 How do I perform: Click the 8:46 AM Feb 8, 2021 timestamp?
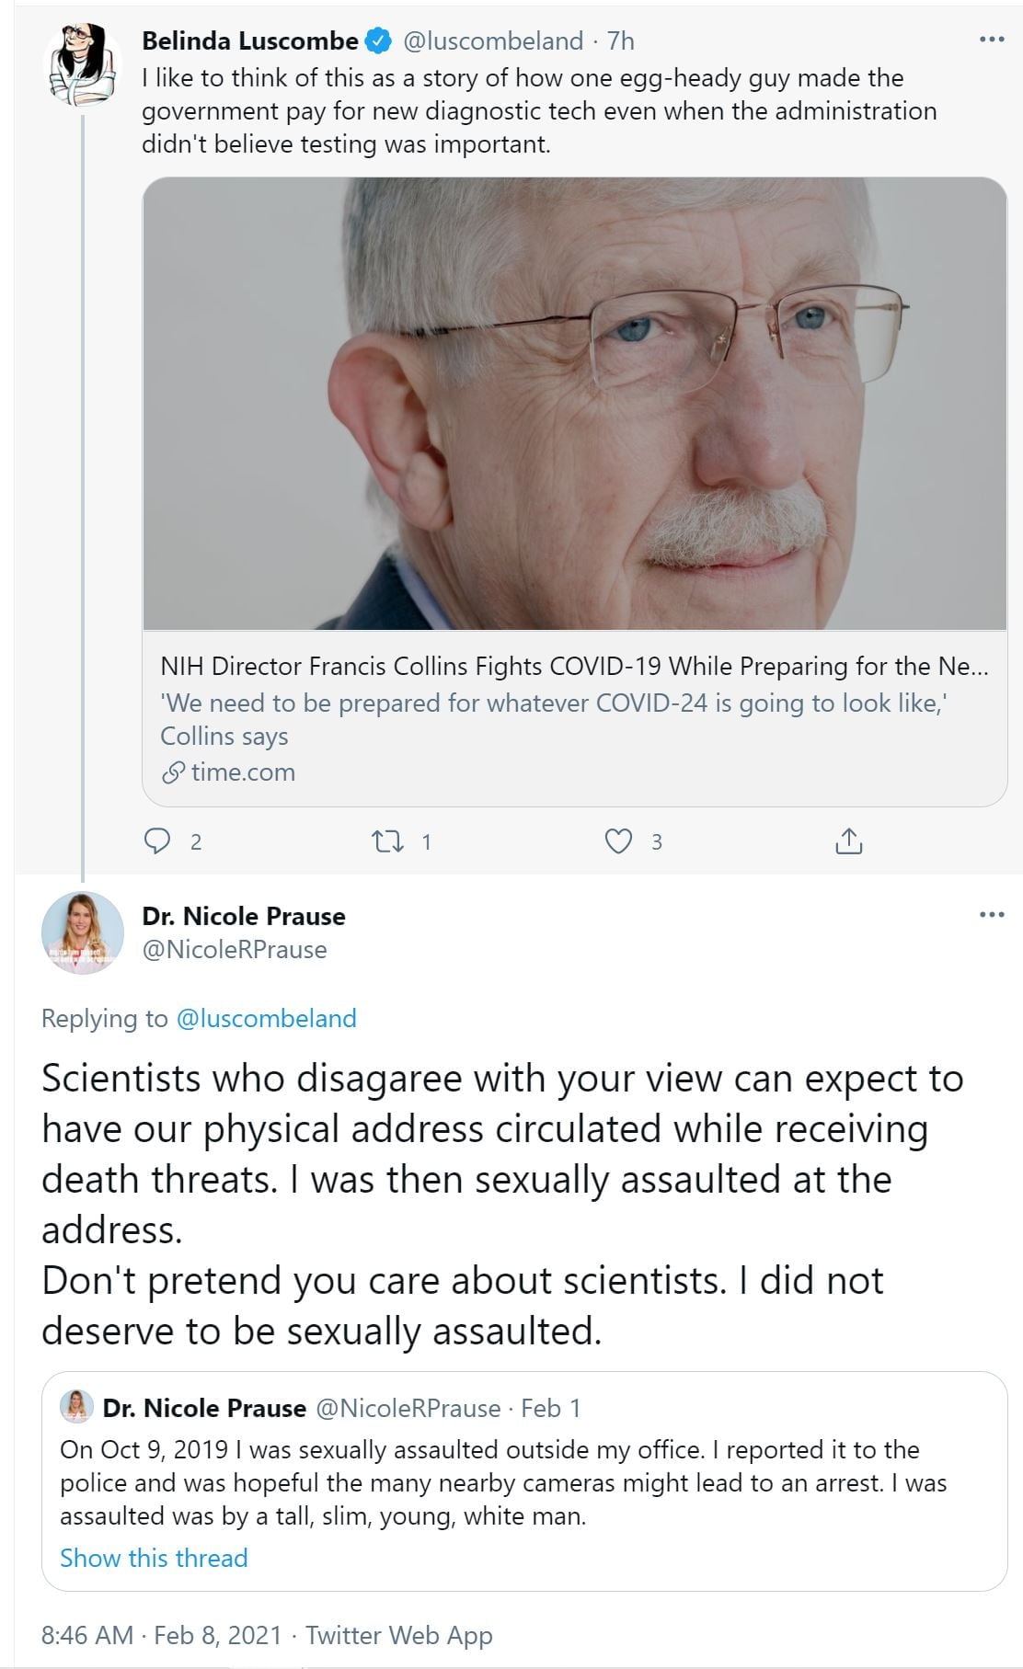161,1635
